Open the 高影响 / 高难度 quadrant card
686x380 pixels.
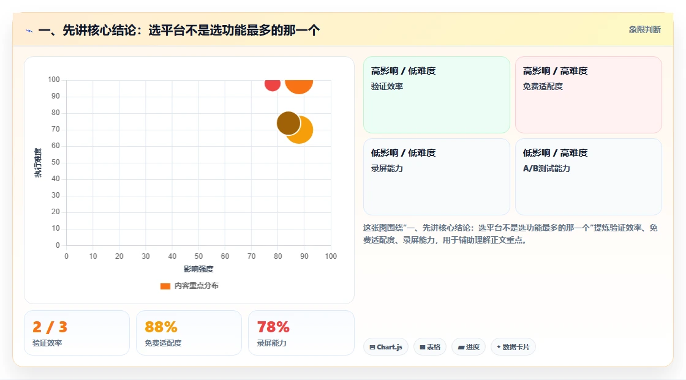(x=589, y=94)
